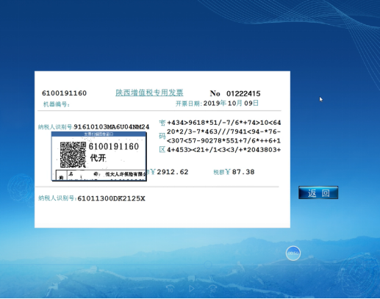The height and width of the screenshot is (299, 380).
Task: Click the 代开 text in scan image
Action: (x=98, y=158)
